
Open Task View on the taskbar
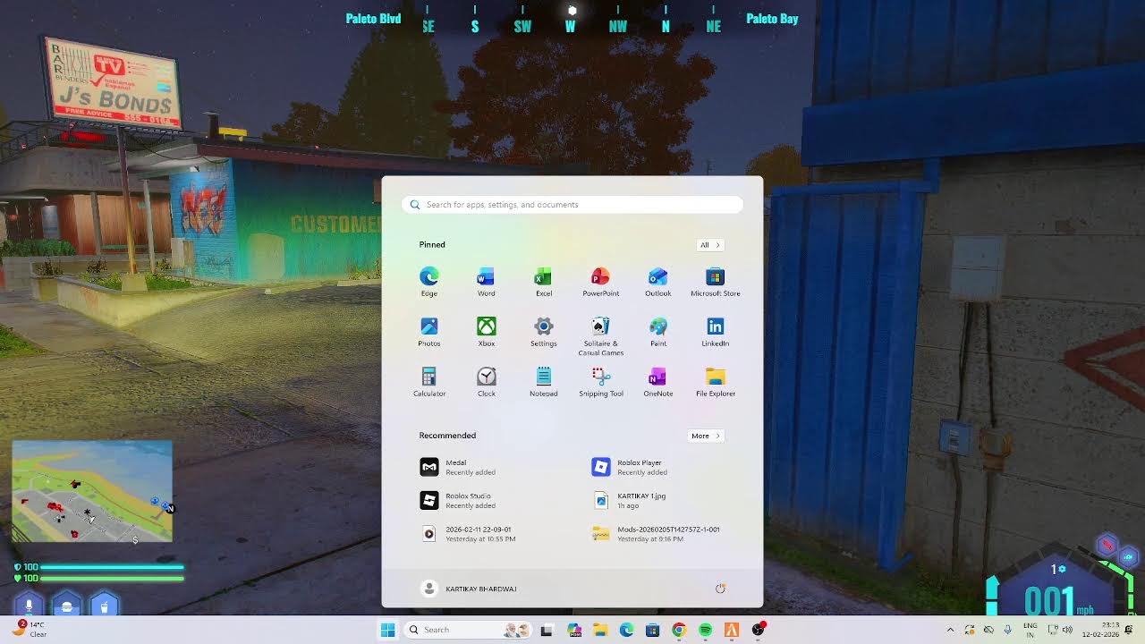pos(547,630)
